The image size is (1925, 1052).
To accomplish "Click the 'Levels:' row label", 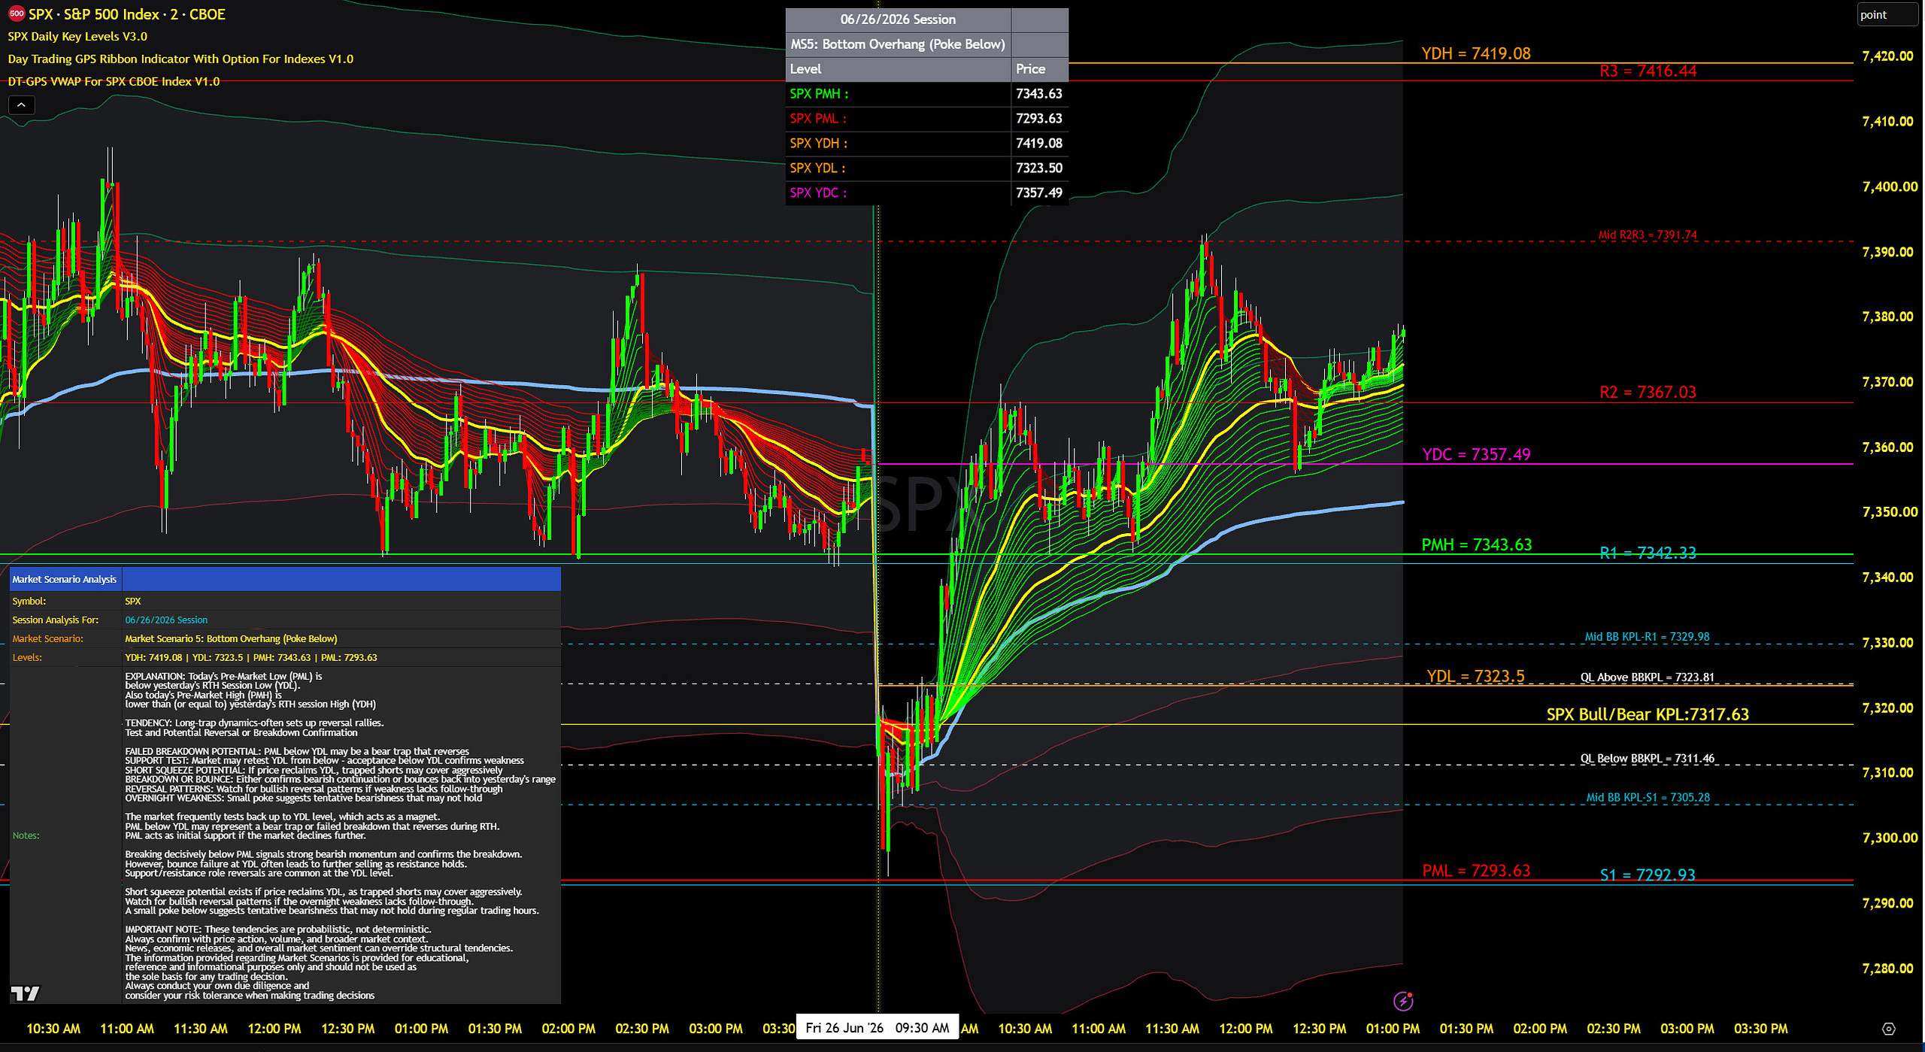I will [27, 658].
